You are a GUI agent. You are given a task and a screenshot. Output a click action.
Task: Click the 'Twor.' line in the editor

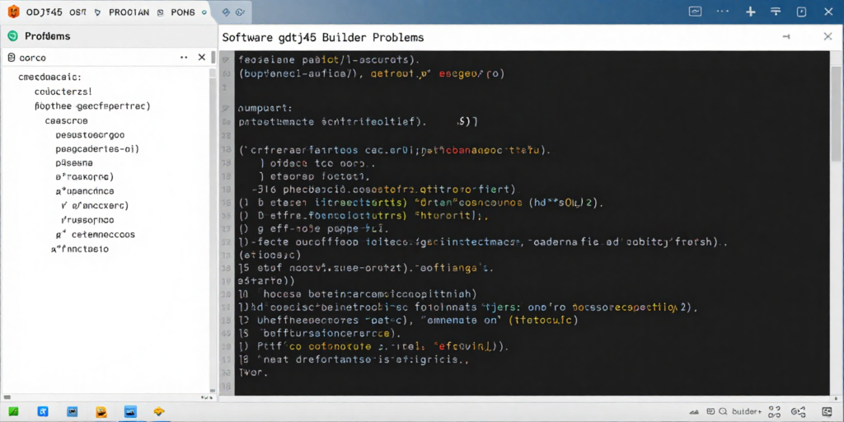coord(253,372)
